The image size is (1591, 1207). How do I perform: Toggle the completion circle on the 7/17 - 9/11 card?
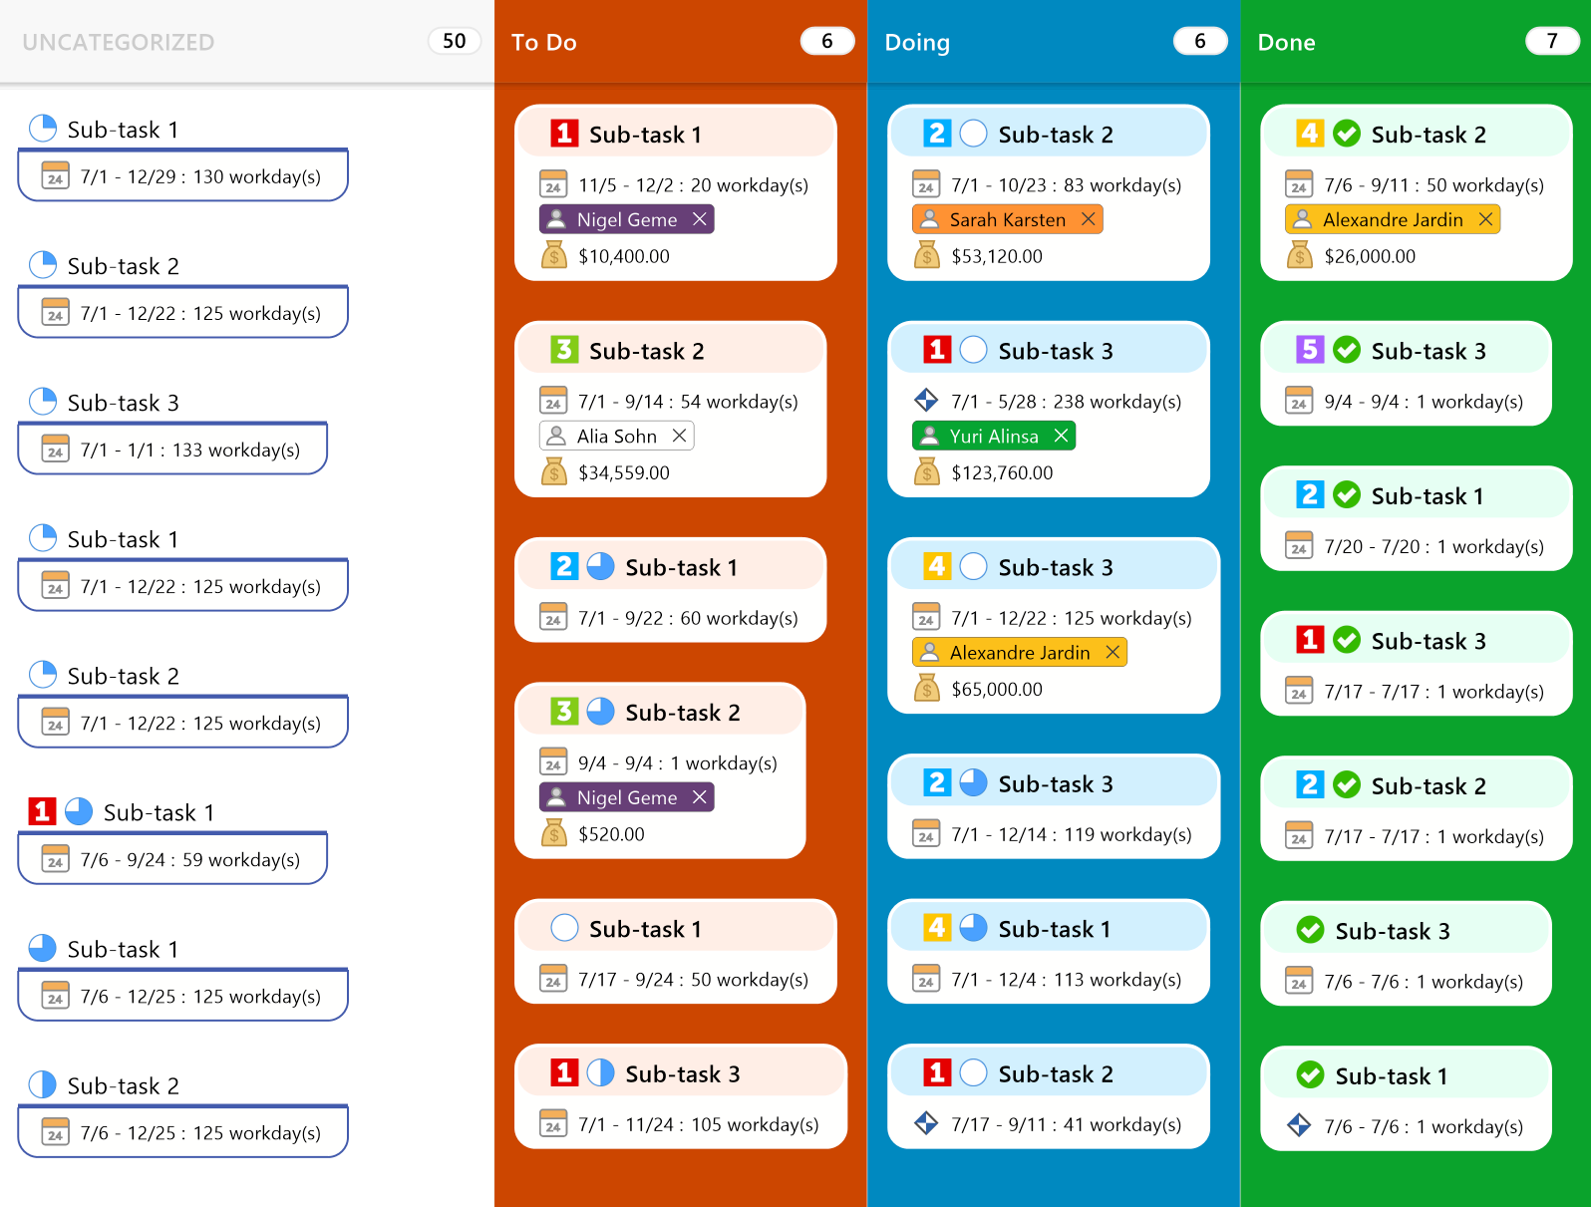(974, 1072)
